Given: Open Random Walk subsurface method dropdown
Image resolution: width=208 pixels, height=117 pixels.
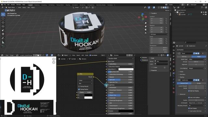Looking at the screenshot, I should pyautogui.click(x=121, y=58).
